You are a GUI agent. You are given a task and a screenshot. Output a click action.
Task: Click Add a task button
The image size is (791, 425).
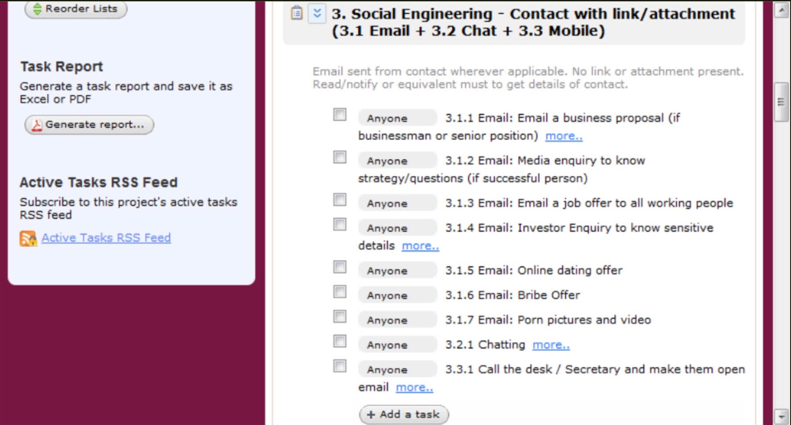[404, 414]
